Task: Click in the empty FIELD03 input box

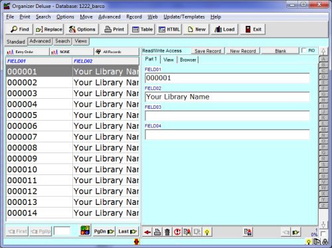Action: 227,115
